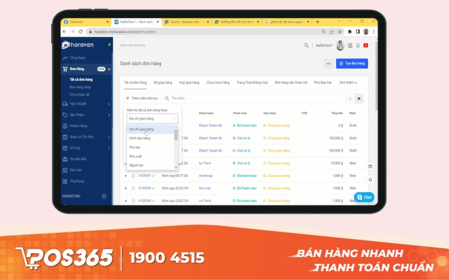Go back with the browser back arrow

(65, 32)
